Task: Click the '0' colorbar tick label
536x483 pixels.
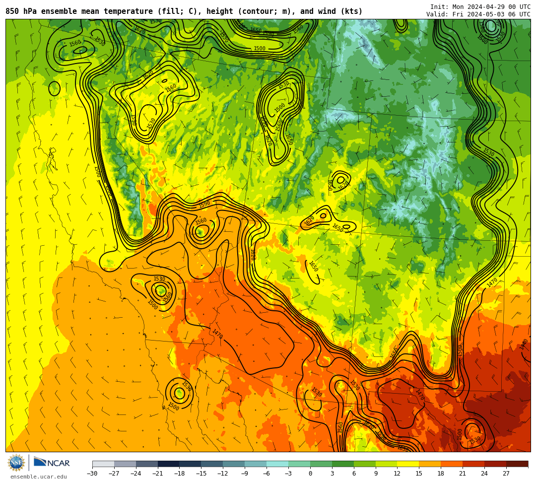Action: tap(310, 474)
